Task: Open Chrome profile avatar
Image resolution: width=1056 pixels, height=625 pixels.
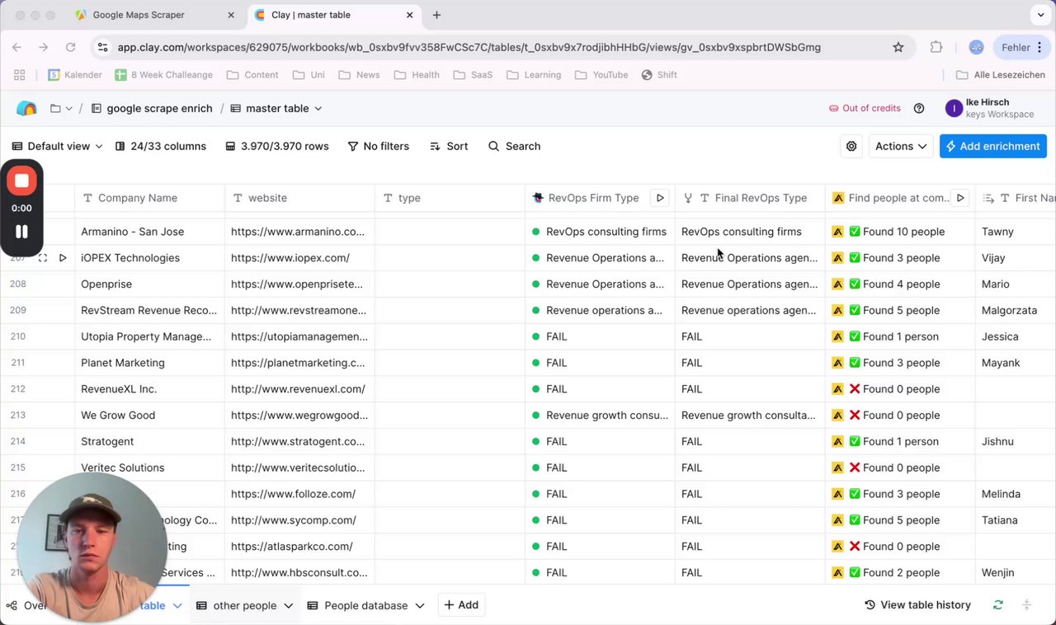Action: pyautogui.click(x=976, y=48)
